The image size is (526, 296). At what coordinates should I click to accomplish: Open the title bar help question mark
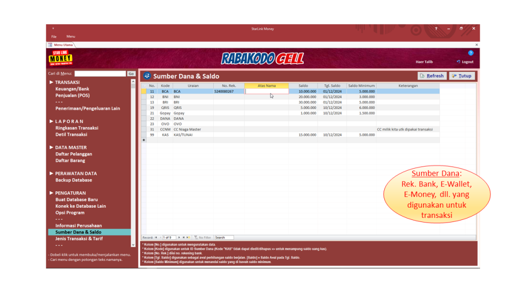(x=436, y=29)
